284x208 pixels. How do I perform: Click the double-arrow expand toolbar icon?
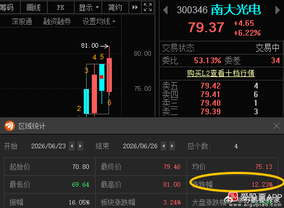135,7
